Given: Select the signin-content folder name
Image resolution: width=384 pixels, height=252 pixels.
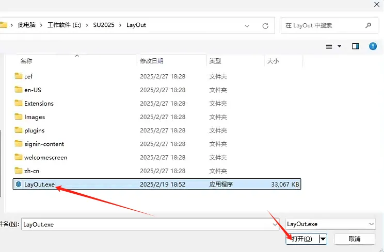Looking at the screenshot, I should 44,144.
